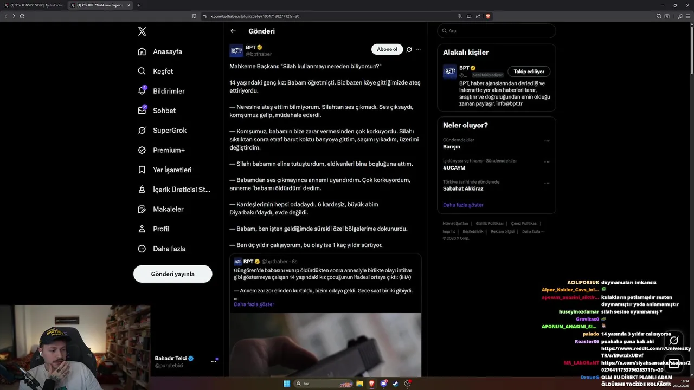Open Çerez Politikası footer link

click(x=524, y=223)
